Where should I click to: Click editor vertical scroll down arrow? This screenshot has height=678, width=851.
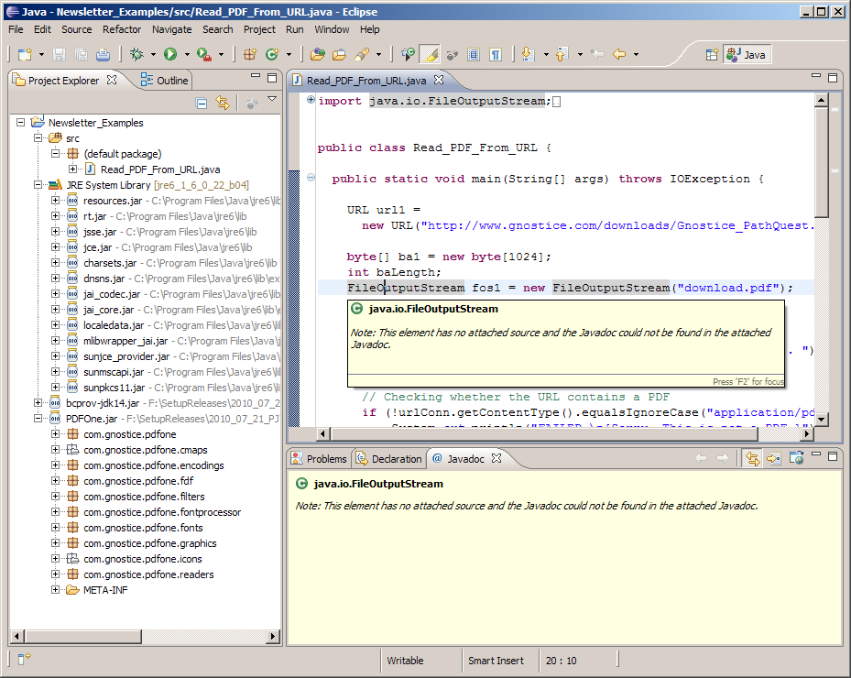coord(821,419)
